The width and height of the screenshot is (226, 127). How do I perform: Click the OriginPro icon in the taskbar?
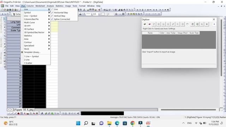point(148,123)
